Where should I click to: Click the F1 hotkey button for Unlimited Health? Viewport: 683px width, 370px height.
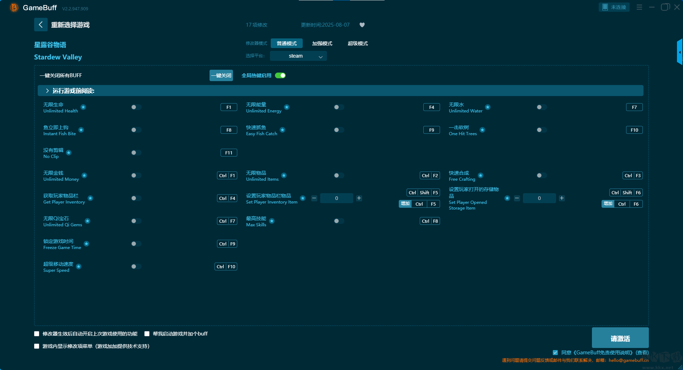tap(229, 107)
